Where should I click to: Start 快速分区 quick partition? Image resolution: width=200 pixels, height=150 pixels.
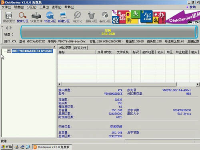(x=50, y=17)
